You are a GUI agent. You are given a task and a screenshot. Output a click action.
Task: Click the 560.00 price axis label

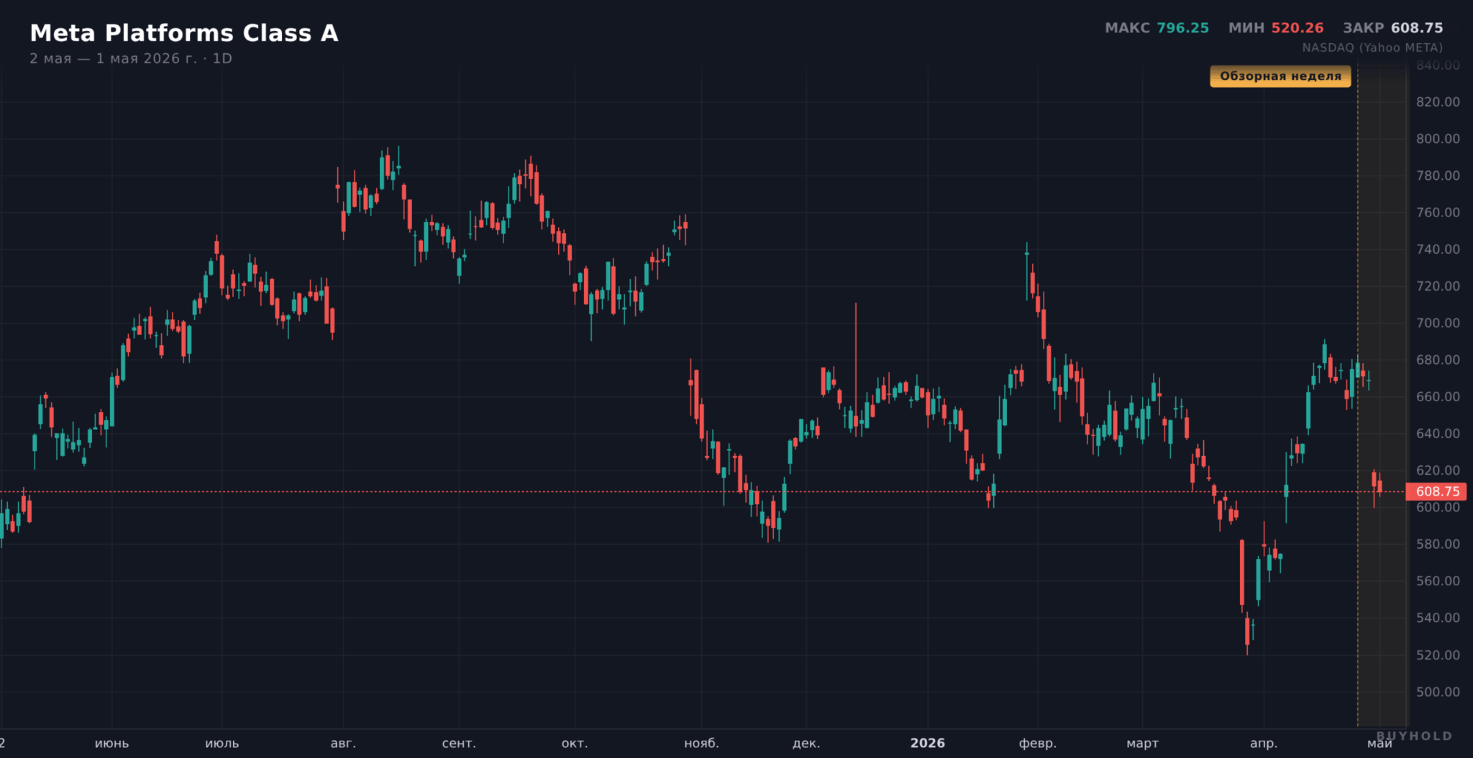[1438, 581]
